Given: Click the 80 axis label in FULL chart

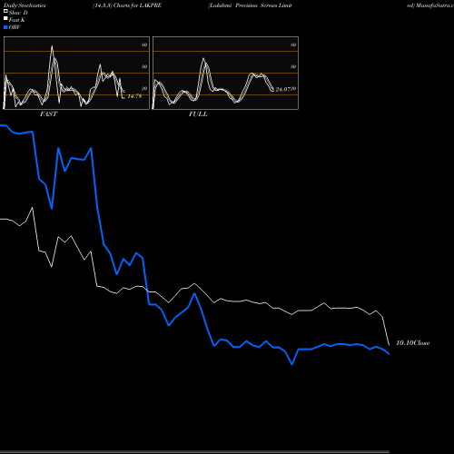Looking at the screenshot, I should click(293, 44).
